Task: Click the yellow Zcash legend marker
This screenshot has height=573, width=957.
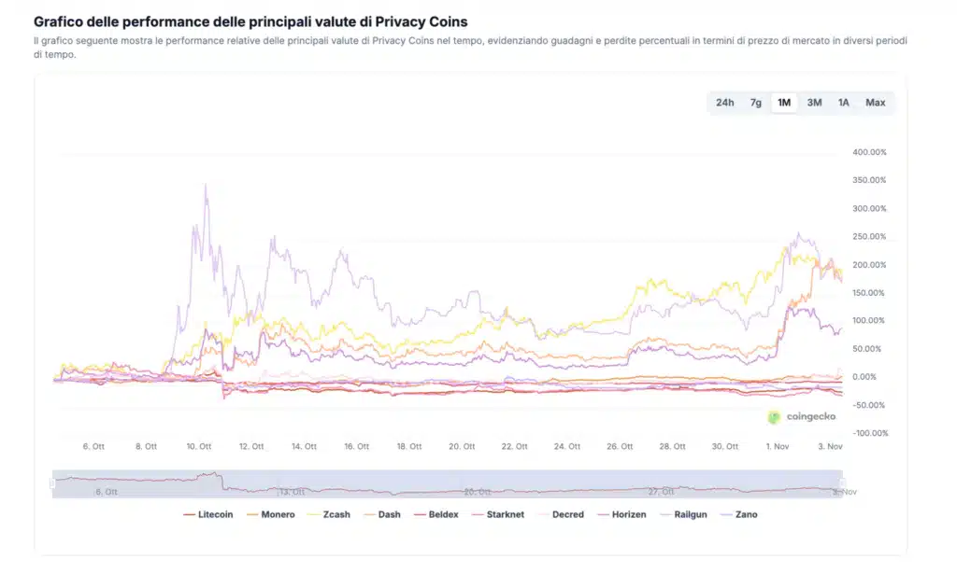Action: pos(314,514)
